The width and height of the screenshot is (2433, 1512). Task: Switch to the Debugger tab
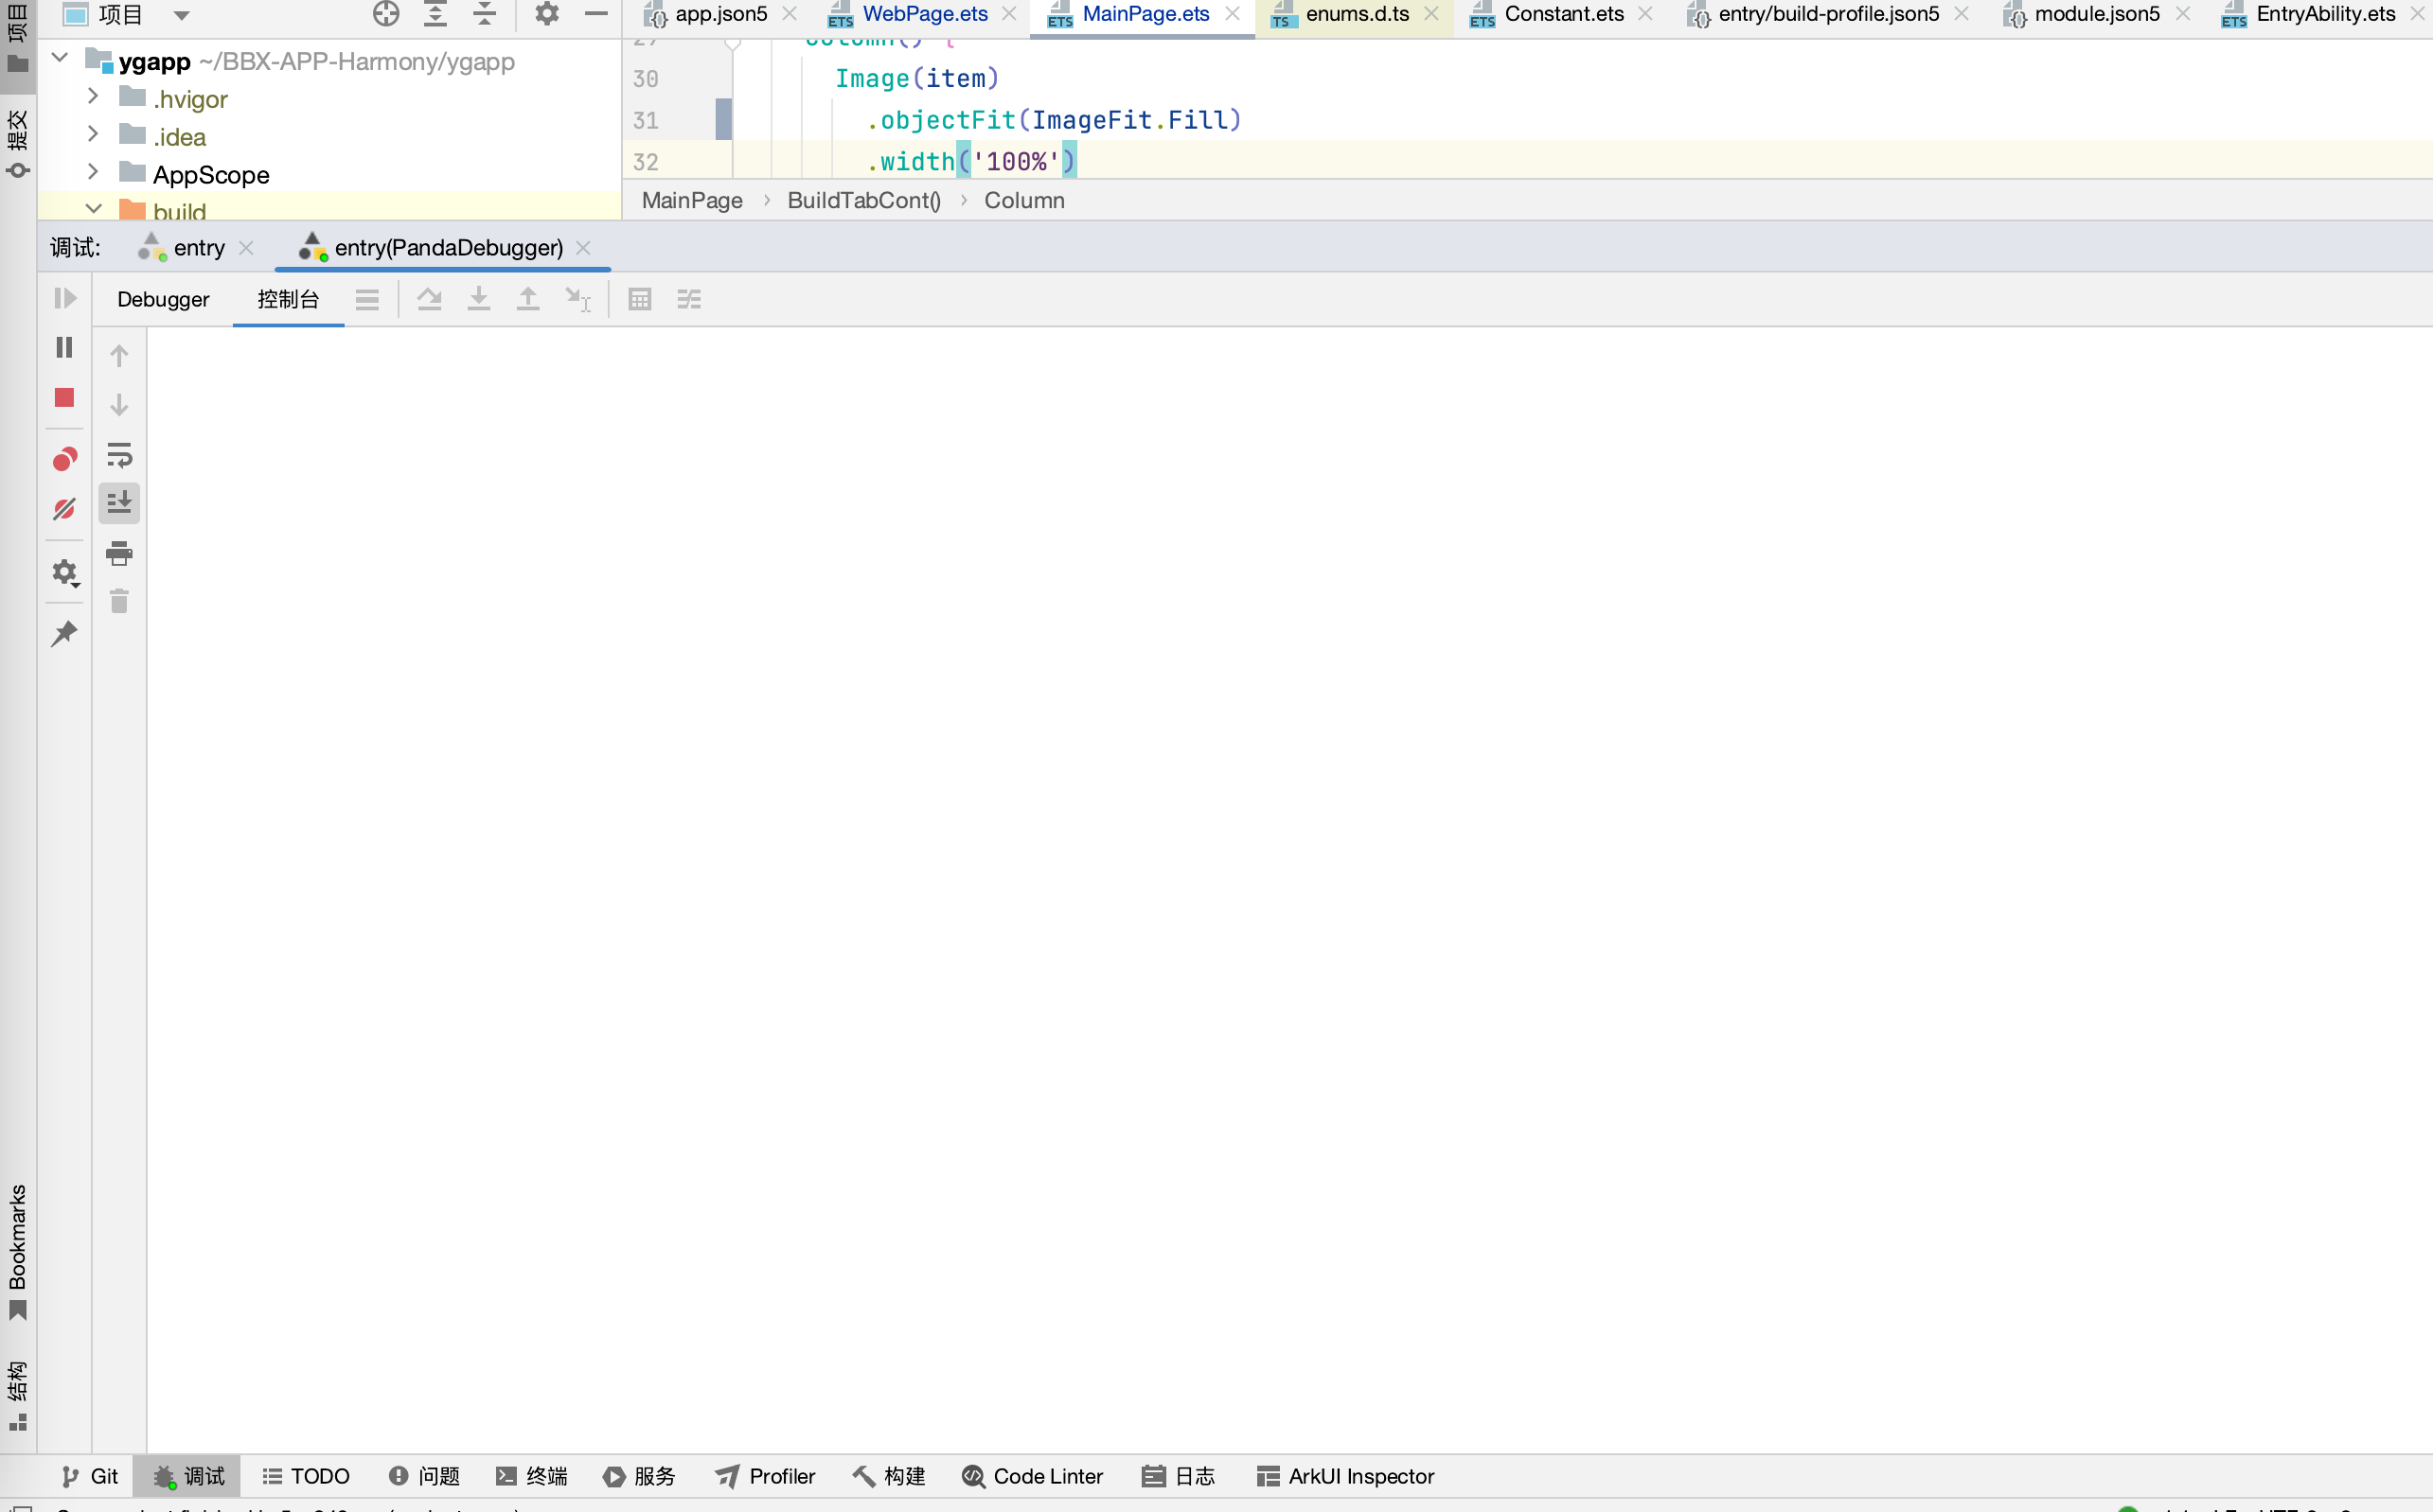[x=163, y=299]
